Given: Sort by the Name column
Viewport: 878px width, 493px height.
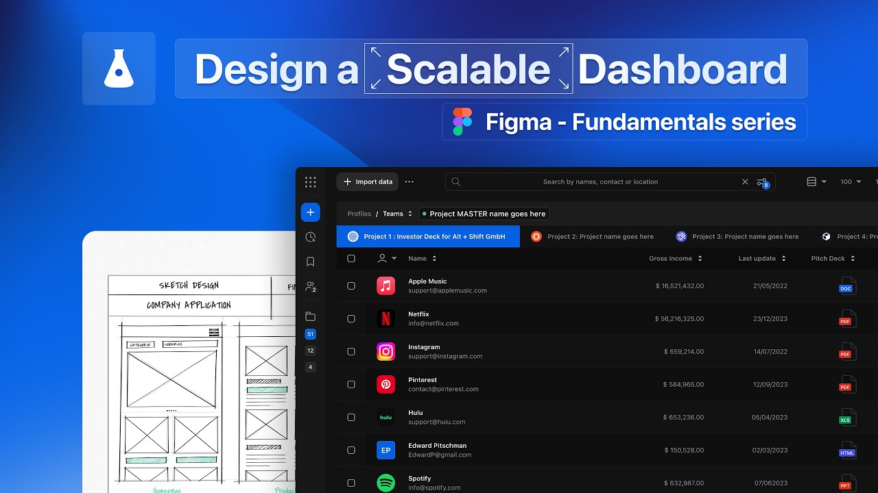Looking at the screenshot, I should pyautogui.click(x=423, y=259).
